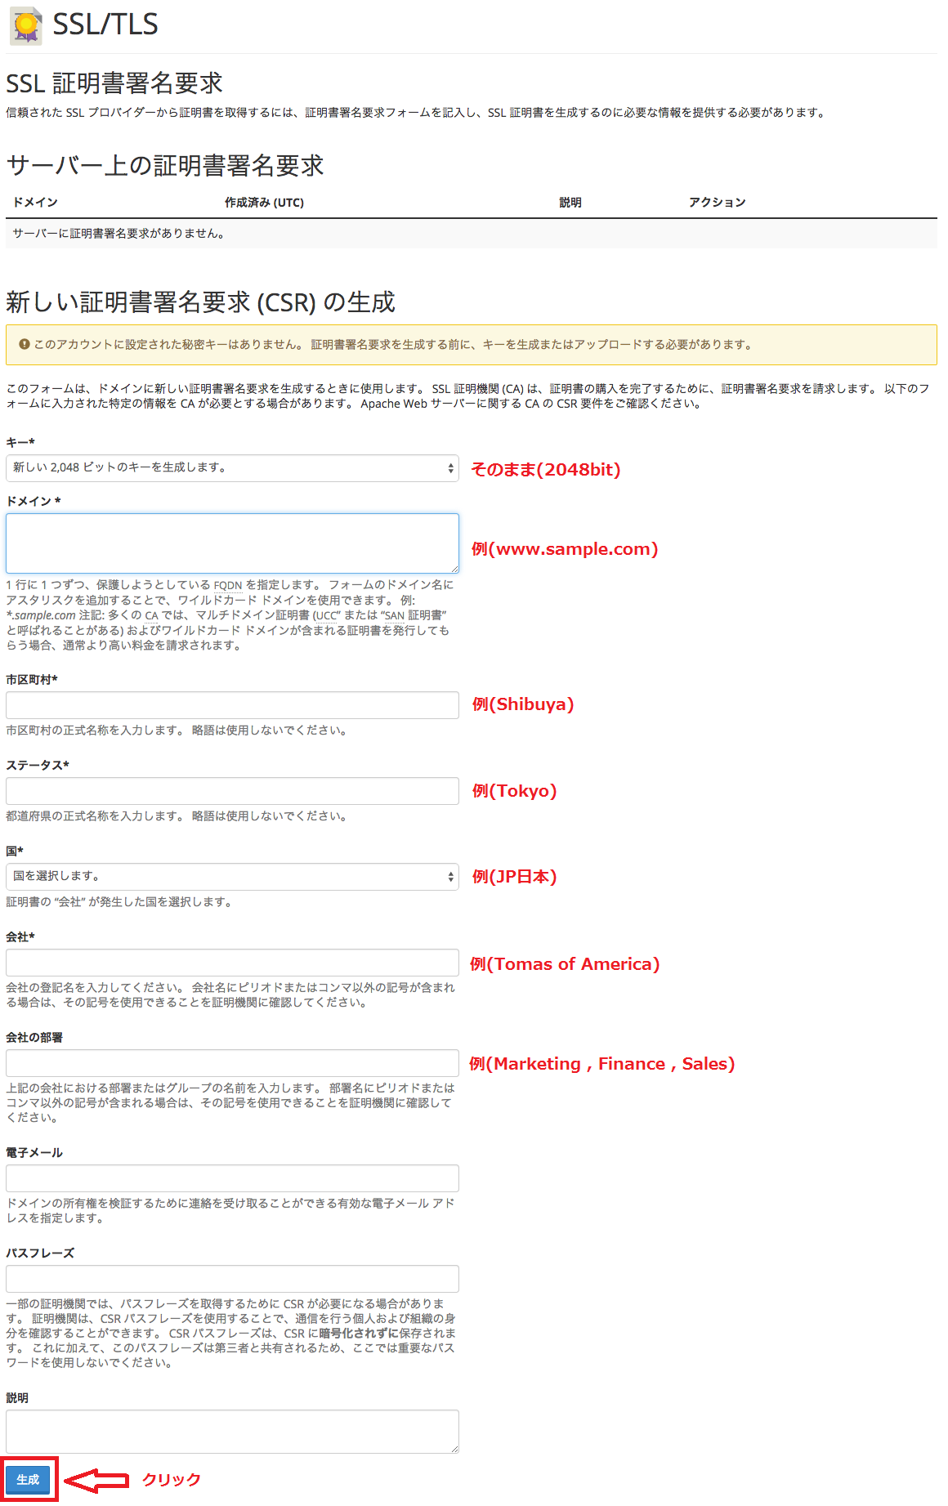Click the 説明 text area at the bottom
The image size is (948, 1506).
click(232, 1432)
